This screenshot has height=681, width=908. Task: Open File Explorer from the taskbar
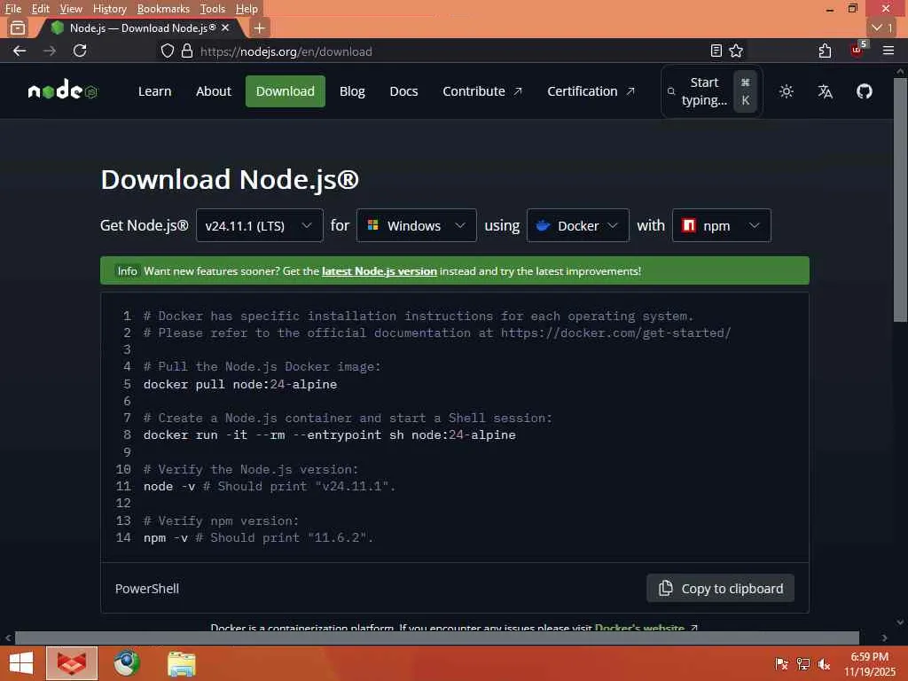point(181,663)
